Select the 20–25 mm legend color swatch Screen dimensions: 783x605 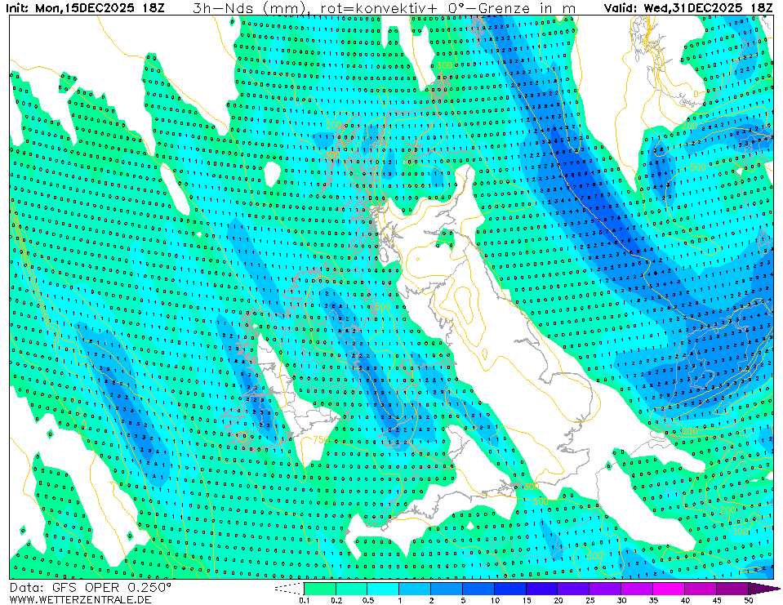[x=574, y=588]
